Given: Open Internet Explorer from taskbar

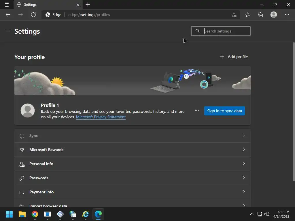Looking at the screenshot, I should pyautogui.click(x=86, y=214).
